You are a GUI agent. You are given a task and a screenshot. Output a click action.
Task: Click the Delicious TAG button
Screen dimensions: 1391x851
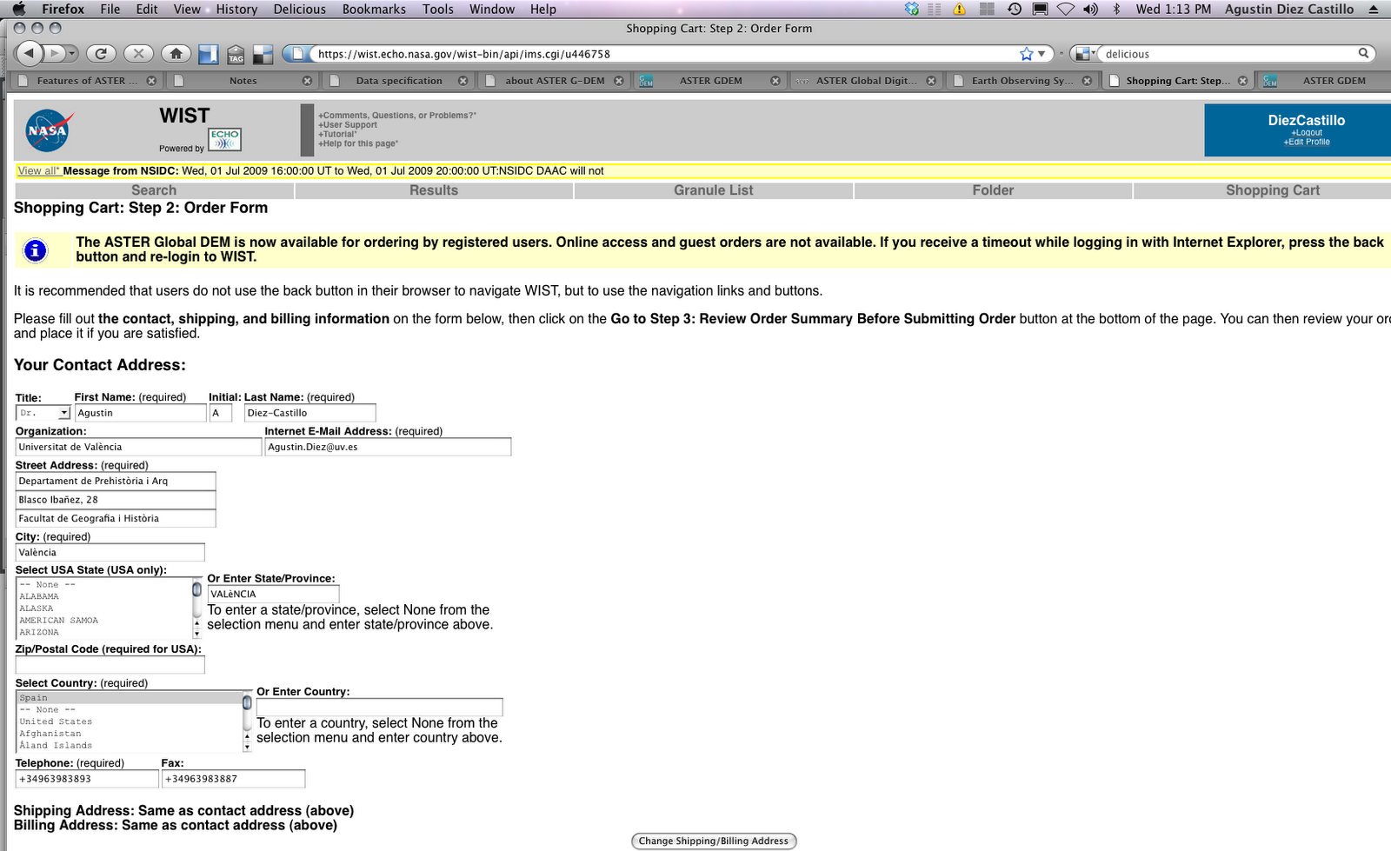click(236, 55)
